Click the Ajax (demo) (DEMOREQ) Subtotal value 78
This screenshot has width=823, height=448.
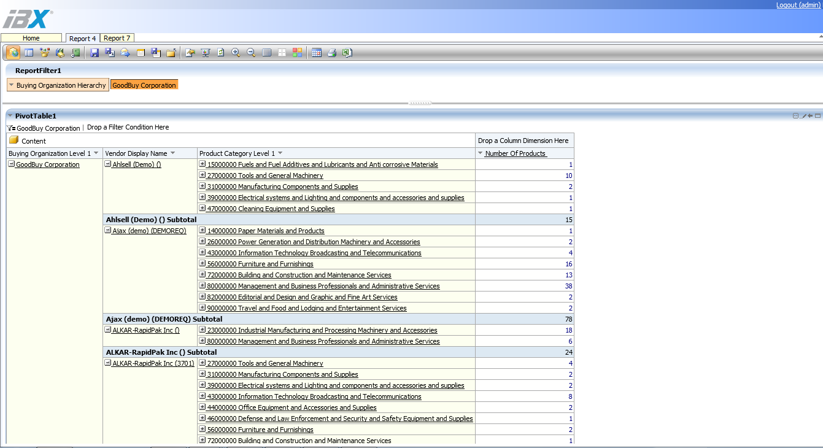coord(568,319)
